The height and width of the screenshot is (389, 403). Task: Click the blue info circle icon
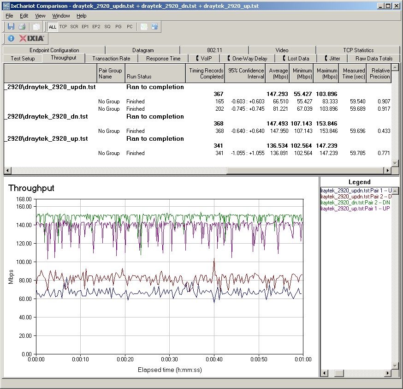pyautogui.click(x=11, y=38)
